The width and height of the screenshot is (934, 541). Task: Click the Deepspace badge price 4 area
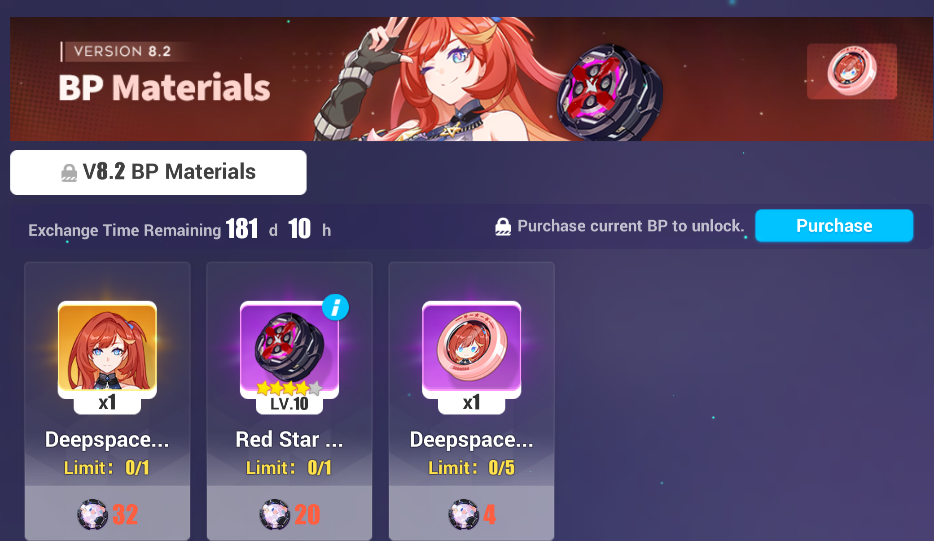click(472, 514)
